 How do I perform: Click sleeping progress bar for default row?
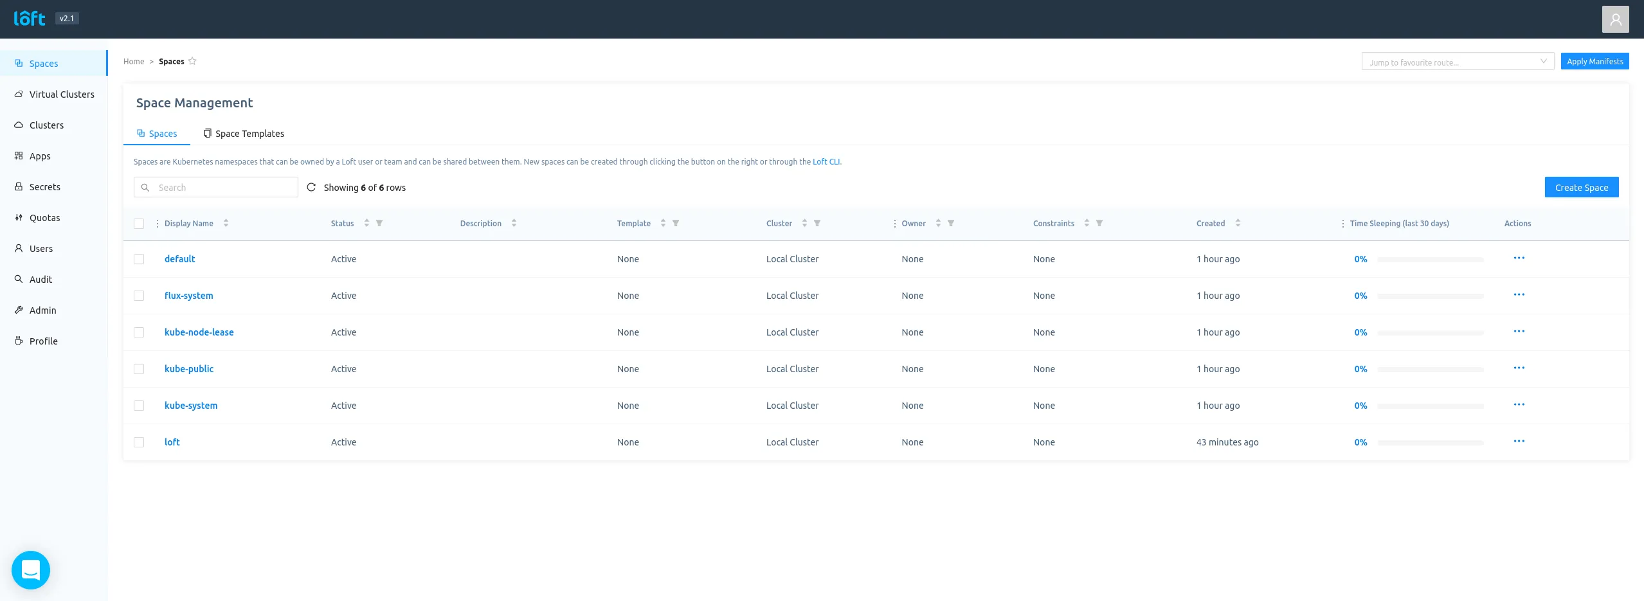(x=1431, y=260)
